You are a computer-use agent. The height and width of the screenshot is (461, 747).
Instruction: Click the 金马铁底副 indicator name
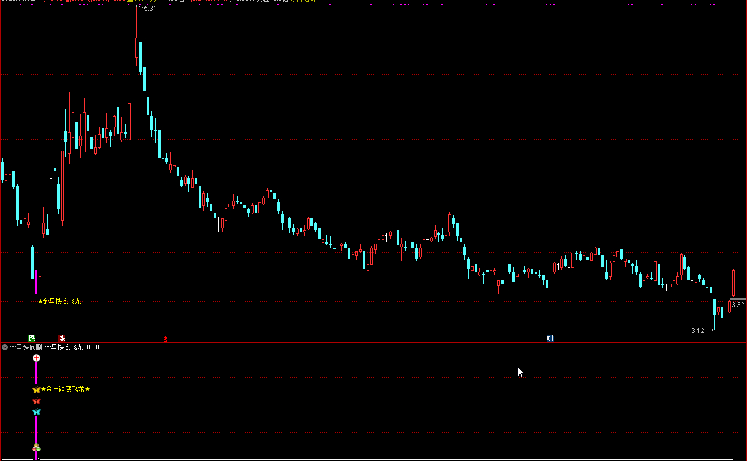pyautogui.click(x=26, y=347)
